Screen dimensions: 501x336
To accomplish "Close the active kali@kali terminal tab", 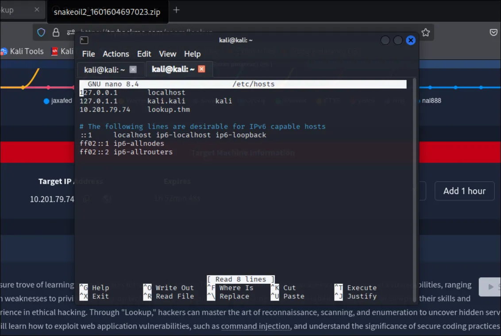I will (201, 69).
